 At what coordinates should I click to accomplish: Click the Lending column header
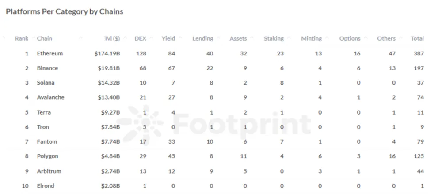coord(202,38)
